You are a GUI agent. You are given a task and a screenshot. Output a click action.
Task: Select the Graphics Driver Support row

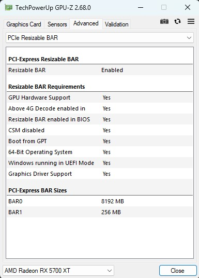[100, 174]
